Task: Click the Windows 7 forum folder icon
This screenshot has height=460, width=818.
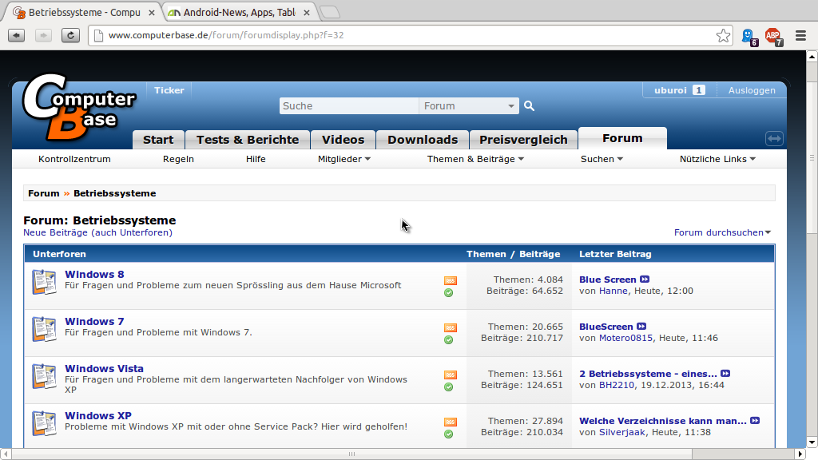Action: click(x=45, y=329)
